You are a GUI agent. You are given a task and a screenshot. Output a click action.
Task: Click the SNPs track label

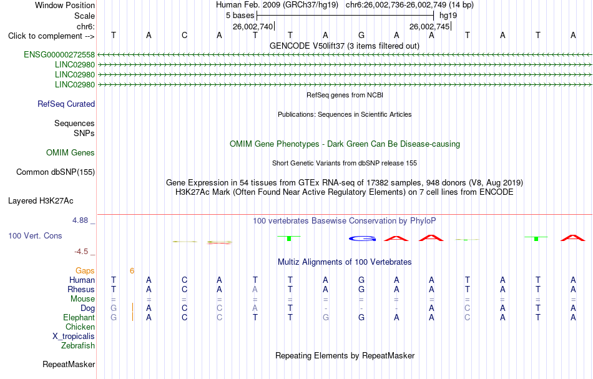[x=84, y=133]
